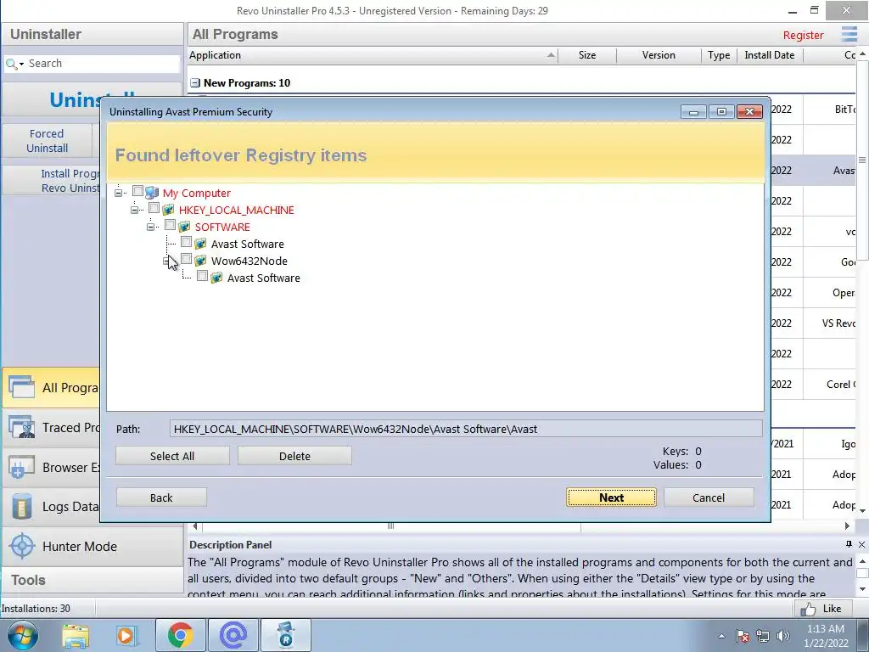Open the Traced Programs module icon
Image resolution: width=869 pixels, height=652 pixels.
[21, 427]
